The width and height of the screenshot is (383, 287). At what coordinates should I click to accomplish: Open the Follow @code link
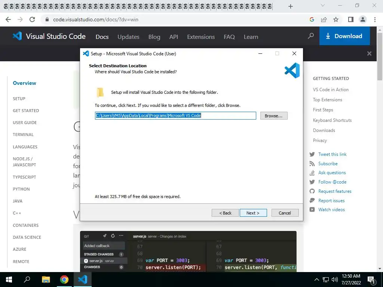point(332,182)
